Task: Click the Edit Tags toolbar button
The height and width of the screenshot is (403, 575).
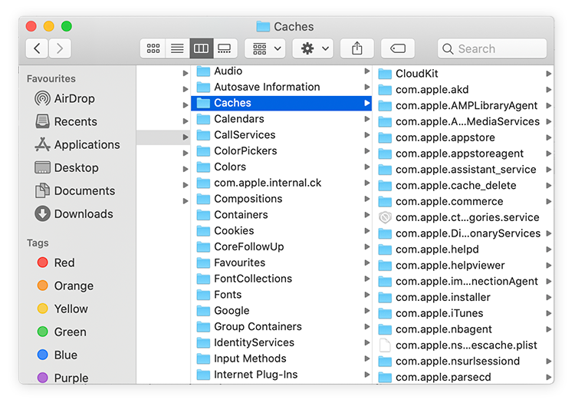Action: [x=397, y=48]
